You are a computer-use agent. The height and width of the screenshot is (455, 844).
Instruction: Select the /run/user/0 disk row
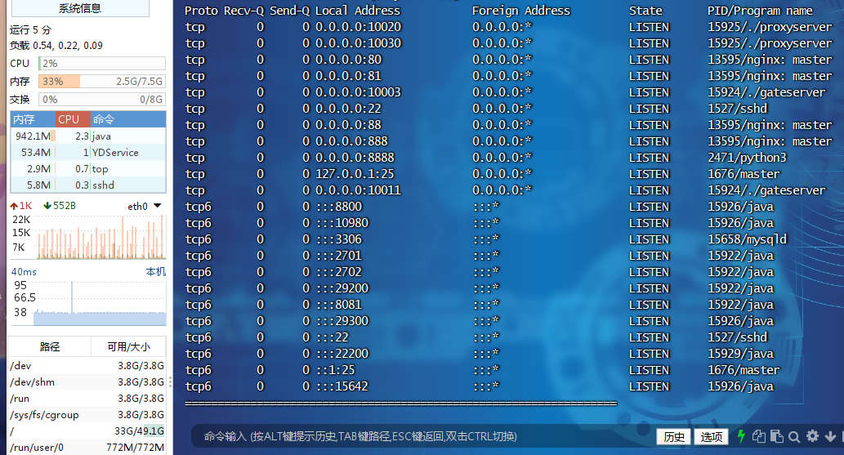click(x=87, y=448)
